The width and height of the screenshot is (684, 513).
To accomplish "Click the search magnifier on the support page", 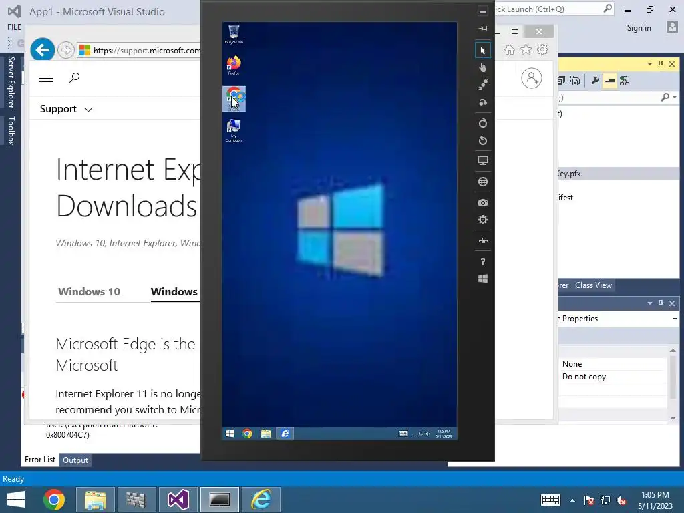I will click(x=74, y=78).
